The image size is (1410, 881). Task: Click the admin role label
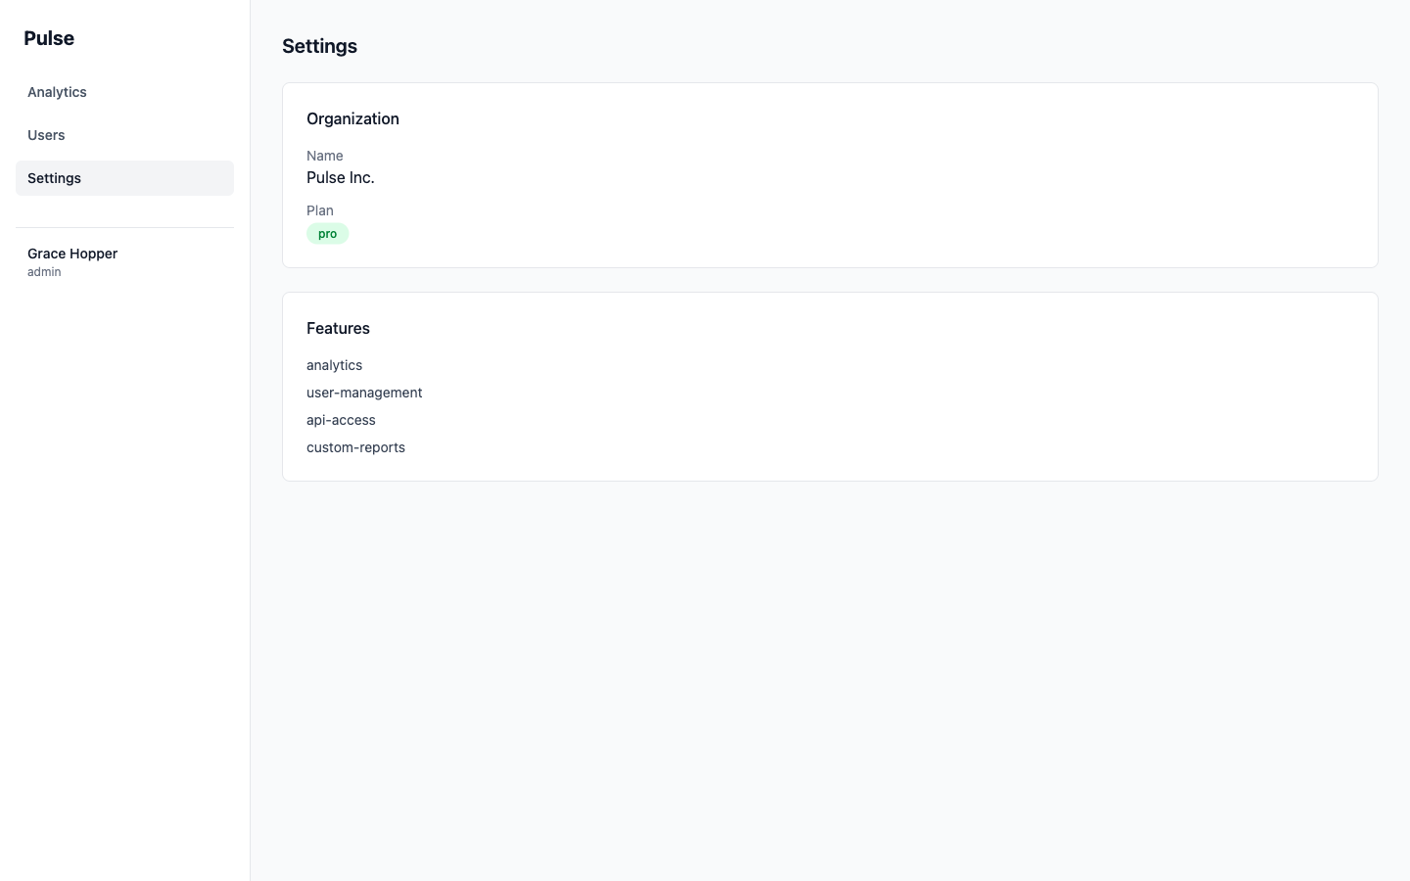click(x=43, y=271)
